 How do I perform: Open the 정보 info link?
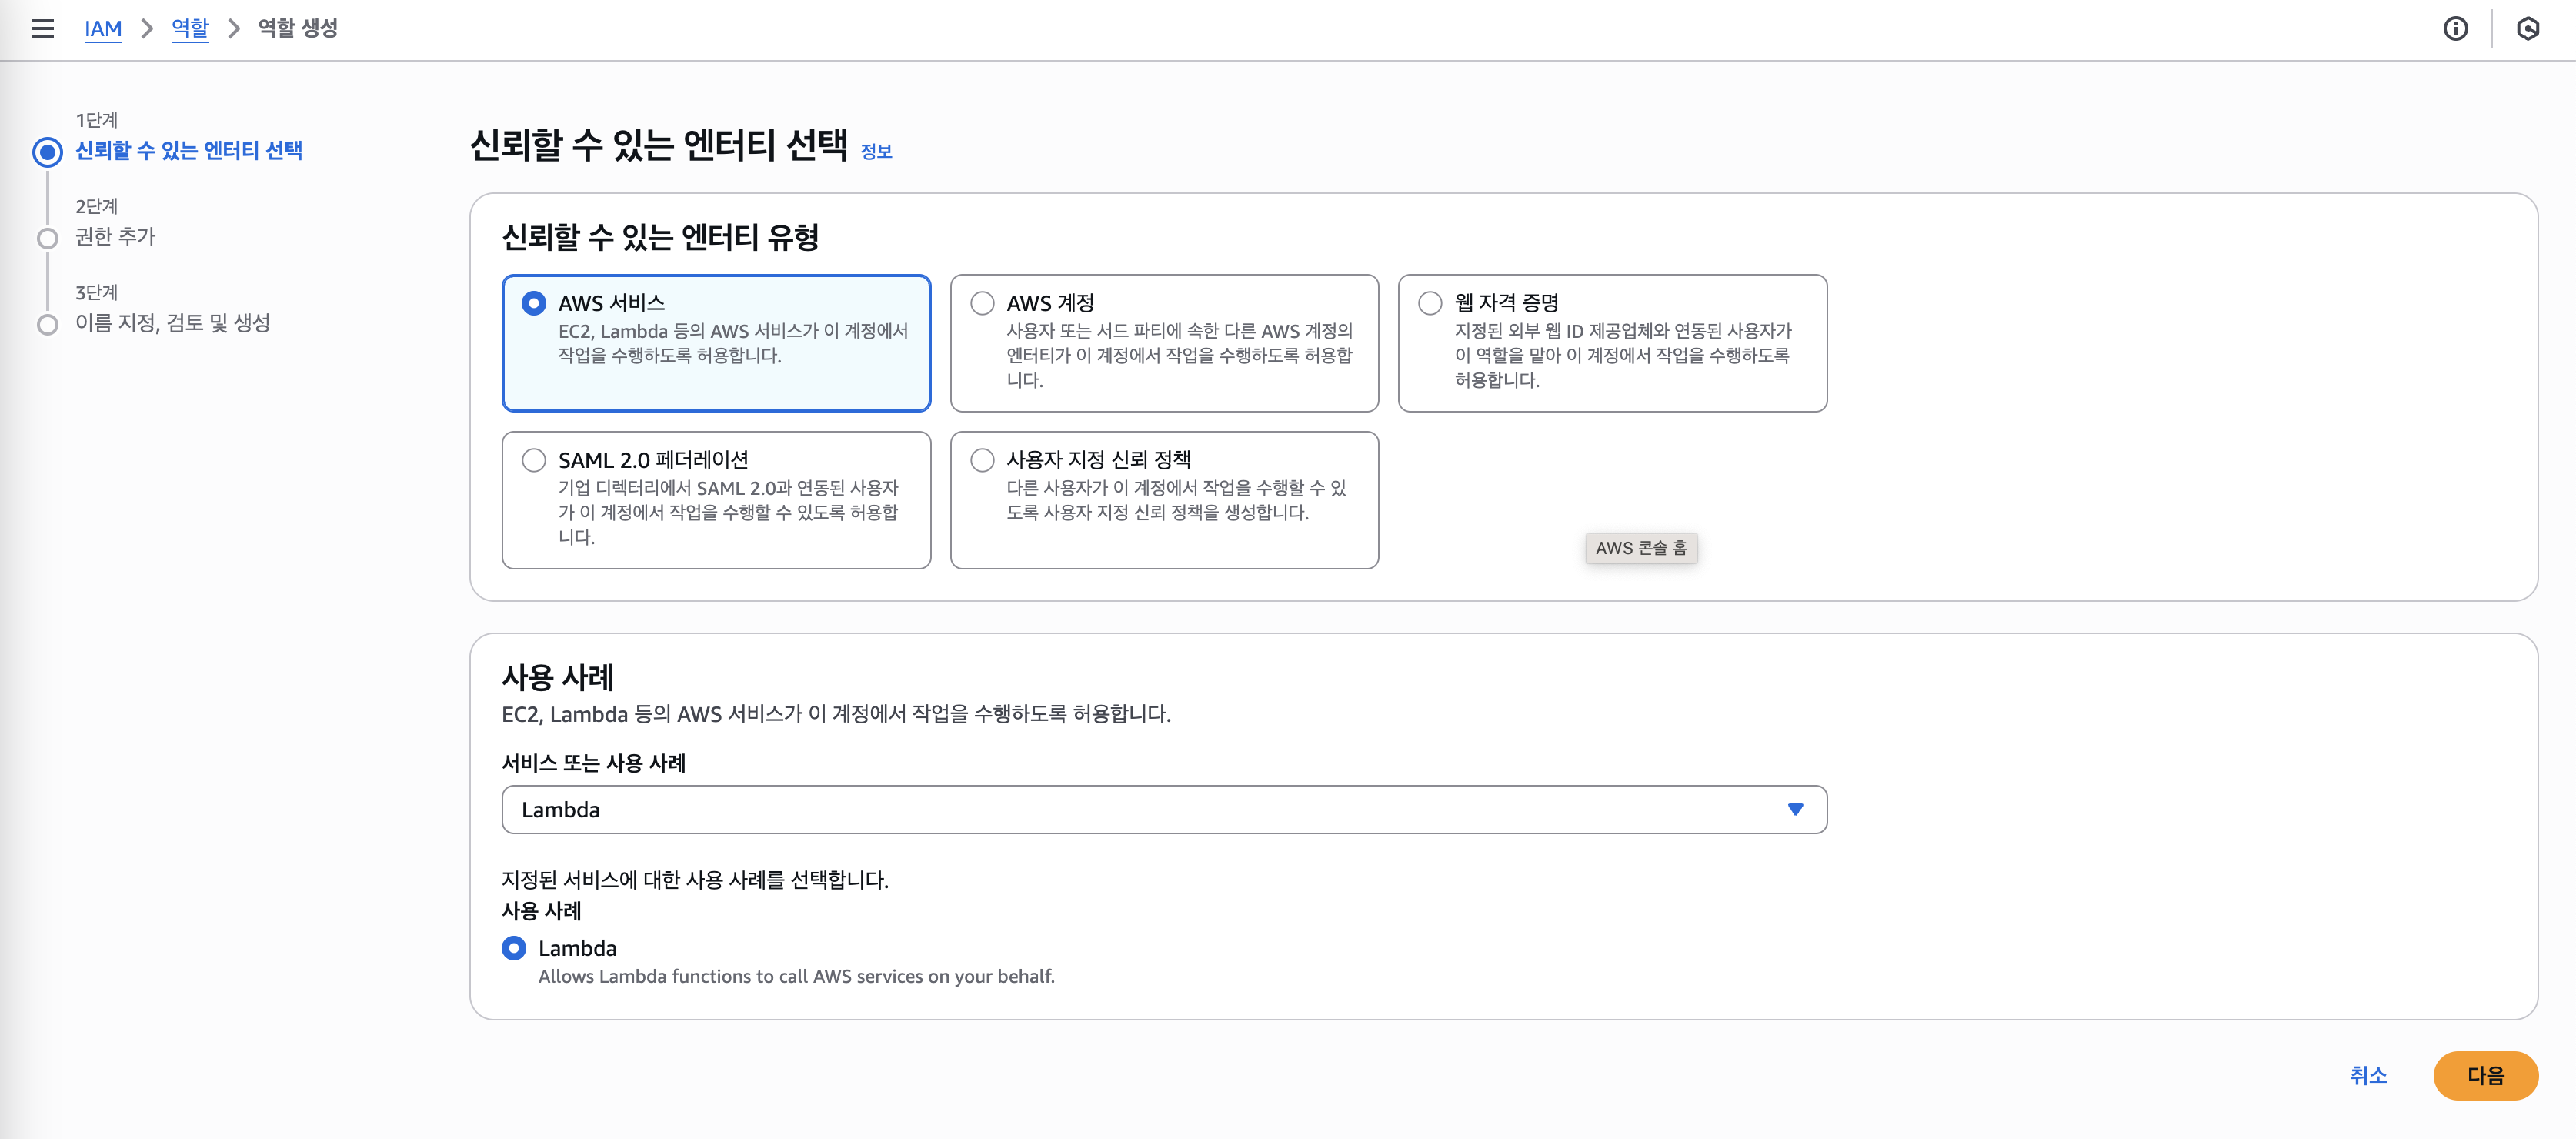(x=876, y=152)
